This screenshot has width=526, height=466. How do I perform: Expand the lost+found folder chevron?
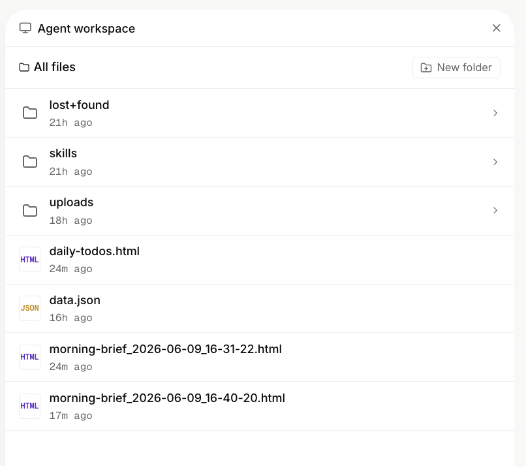[x=495, y=113]
